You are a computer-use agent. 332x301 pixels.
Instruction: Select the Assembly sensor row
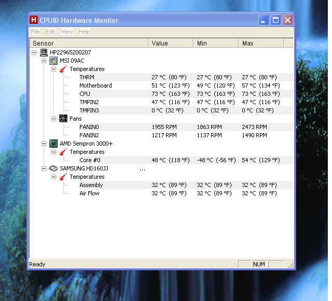click(x=186, y=185)
